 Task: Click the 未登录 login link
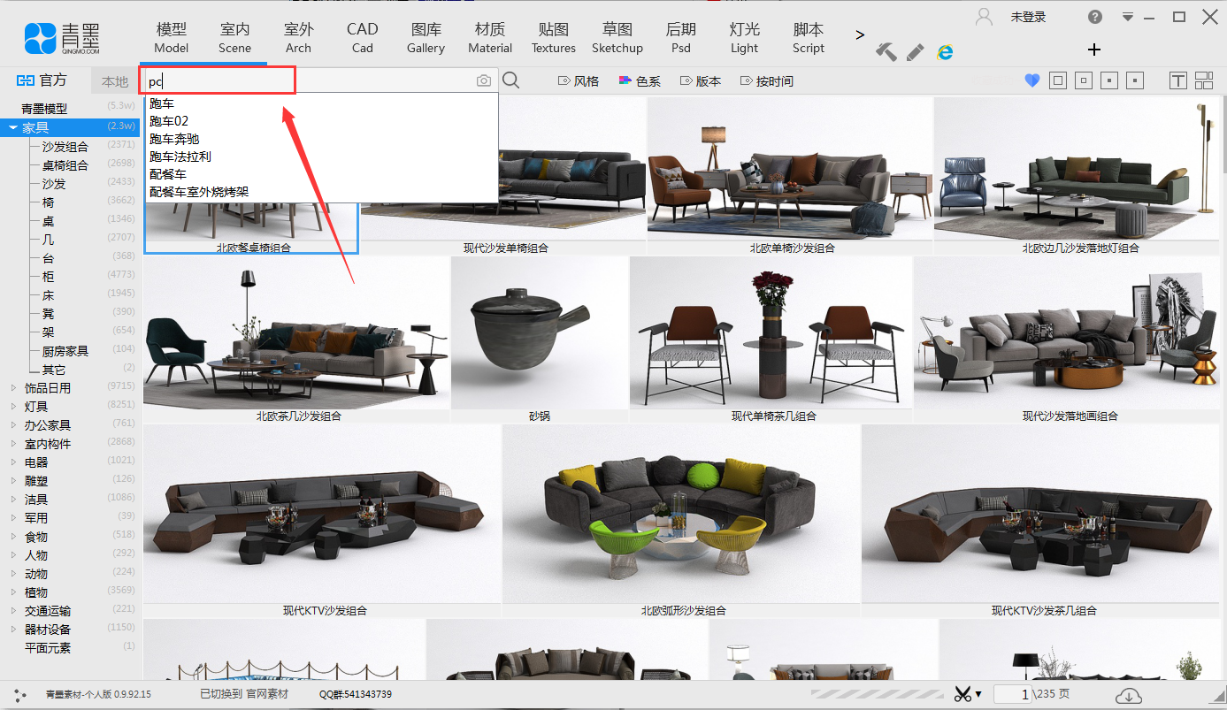tap(1028, 17)
